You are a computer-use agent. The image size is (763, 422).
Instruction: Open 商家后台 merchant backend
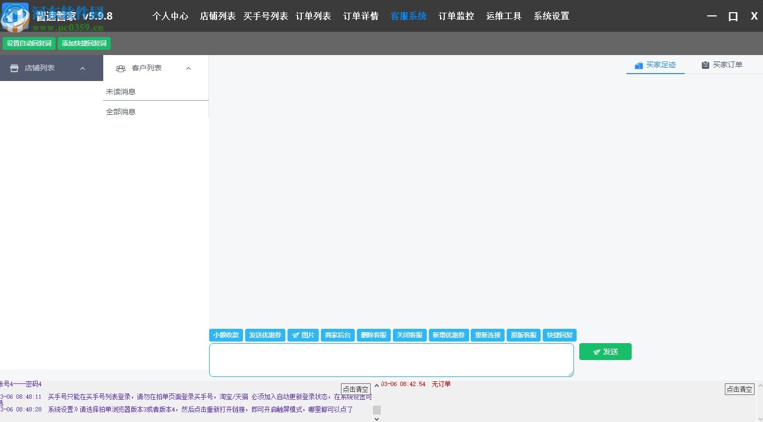point(337,335)
